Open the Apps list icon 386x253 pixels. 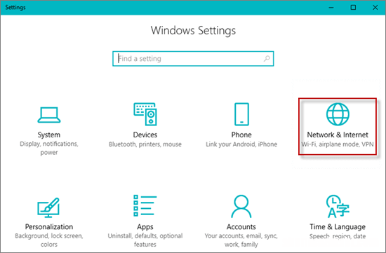click(x=145, y=205)
